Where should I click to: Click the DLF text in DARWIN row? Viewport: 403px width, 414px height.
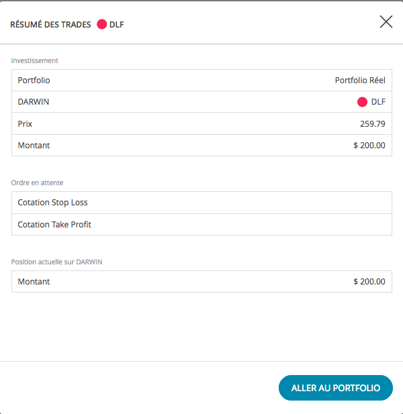coord(378,102)
